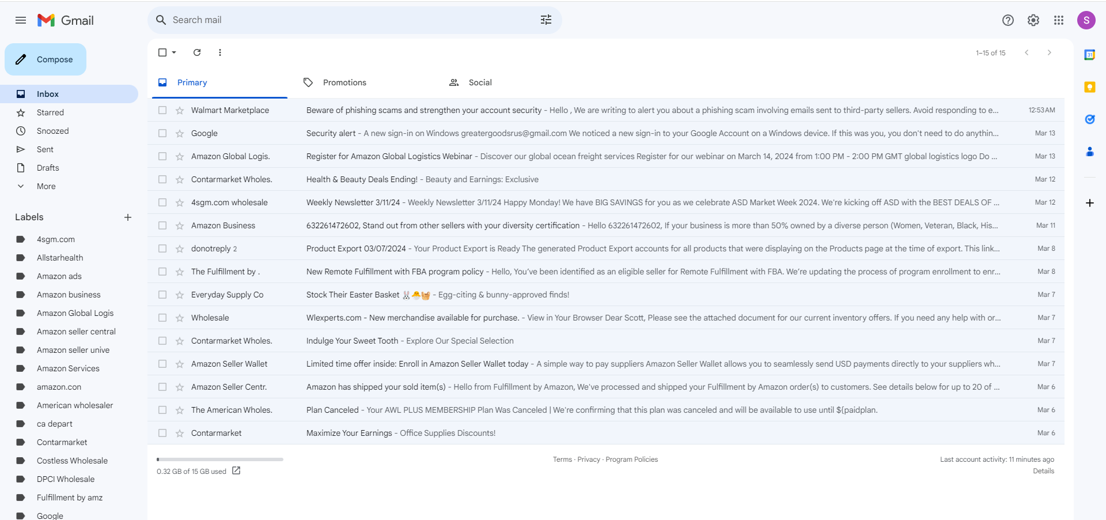Star the Amazon Business email
This screenshot has width=1106, height=520.
[180, 225]
